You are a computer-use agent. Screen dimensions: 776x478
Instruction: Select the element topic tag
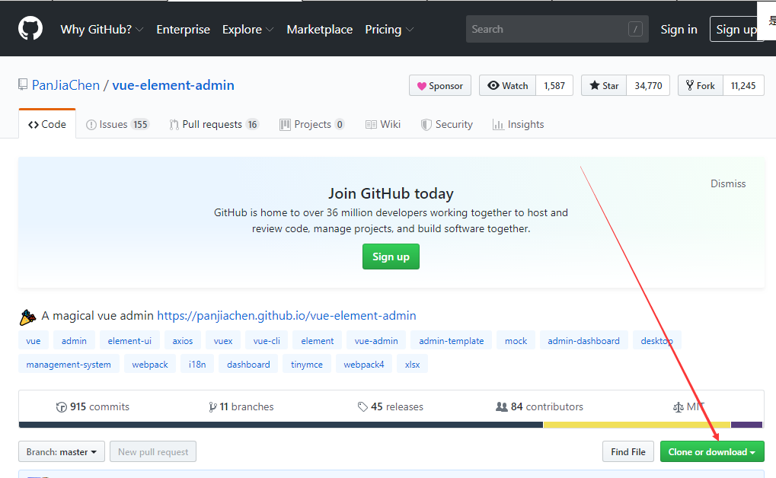point(318,341)
